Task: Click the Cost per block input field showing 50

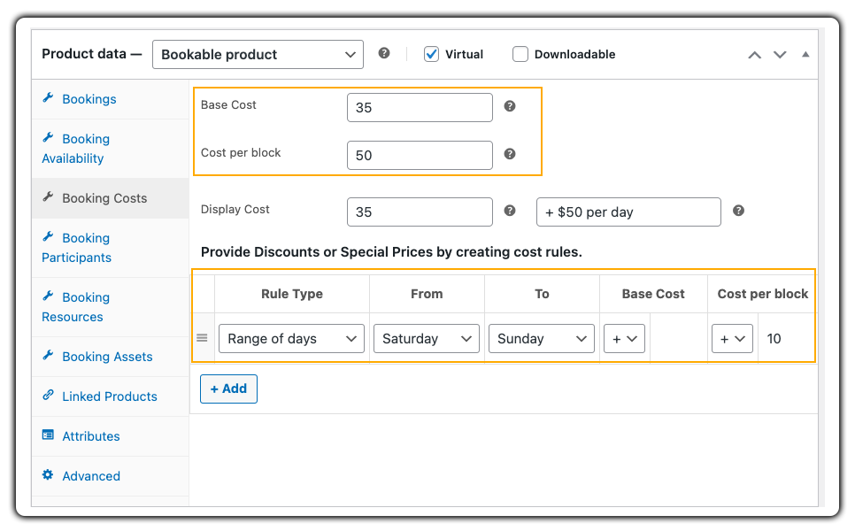Action: click(420, 156)
